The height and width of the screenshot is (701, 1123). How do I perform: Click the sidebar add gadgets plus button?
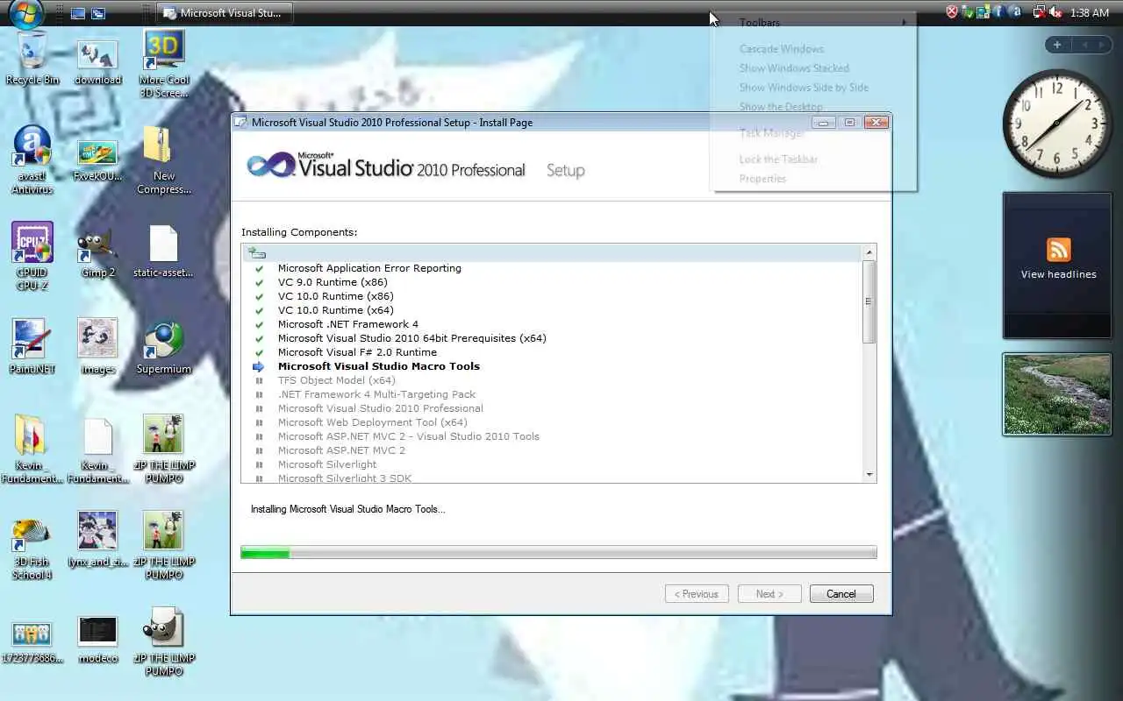(x=1057, y=45)
